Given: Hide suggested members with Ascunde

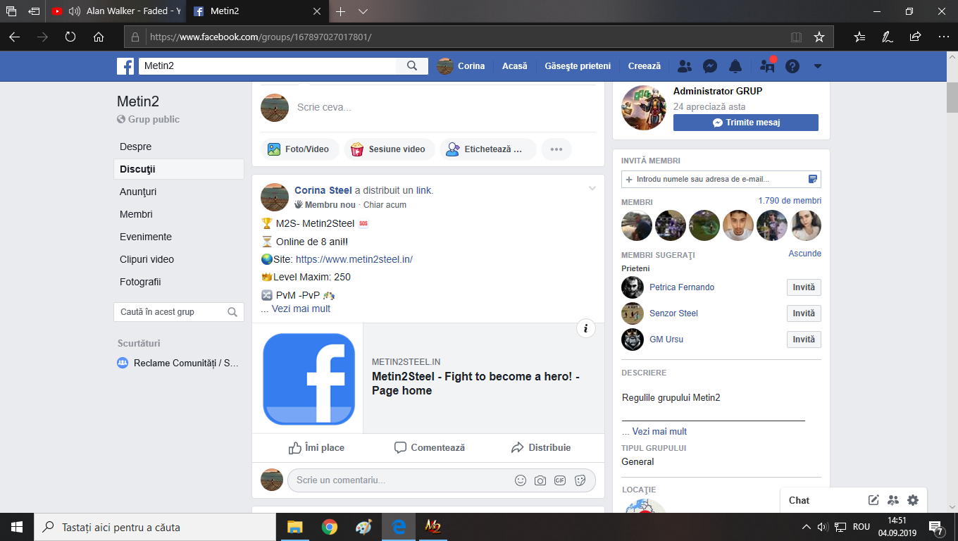Looking at the screenshot, I should pyautogui.click(x=805, y=254).
